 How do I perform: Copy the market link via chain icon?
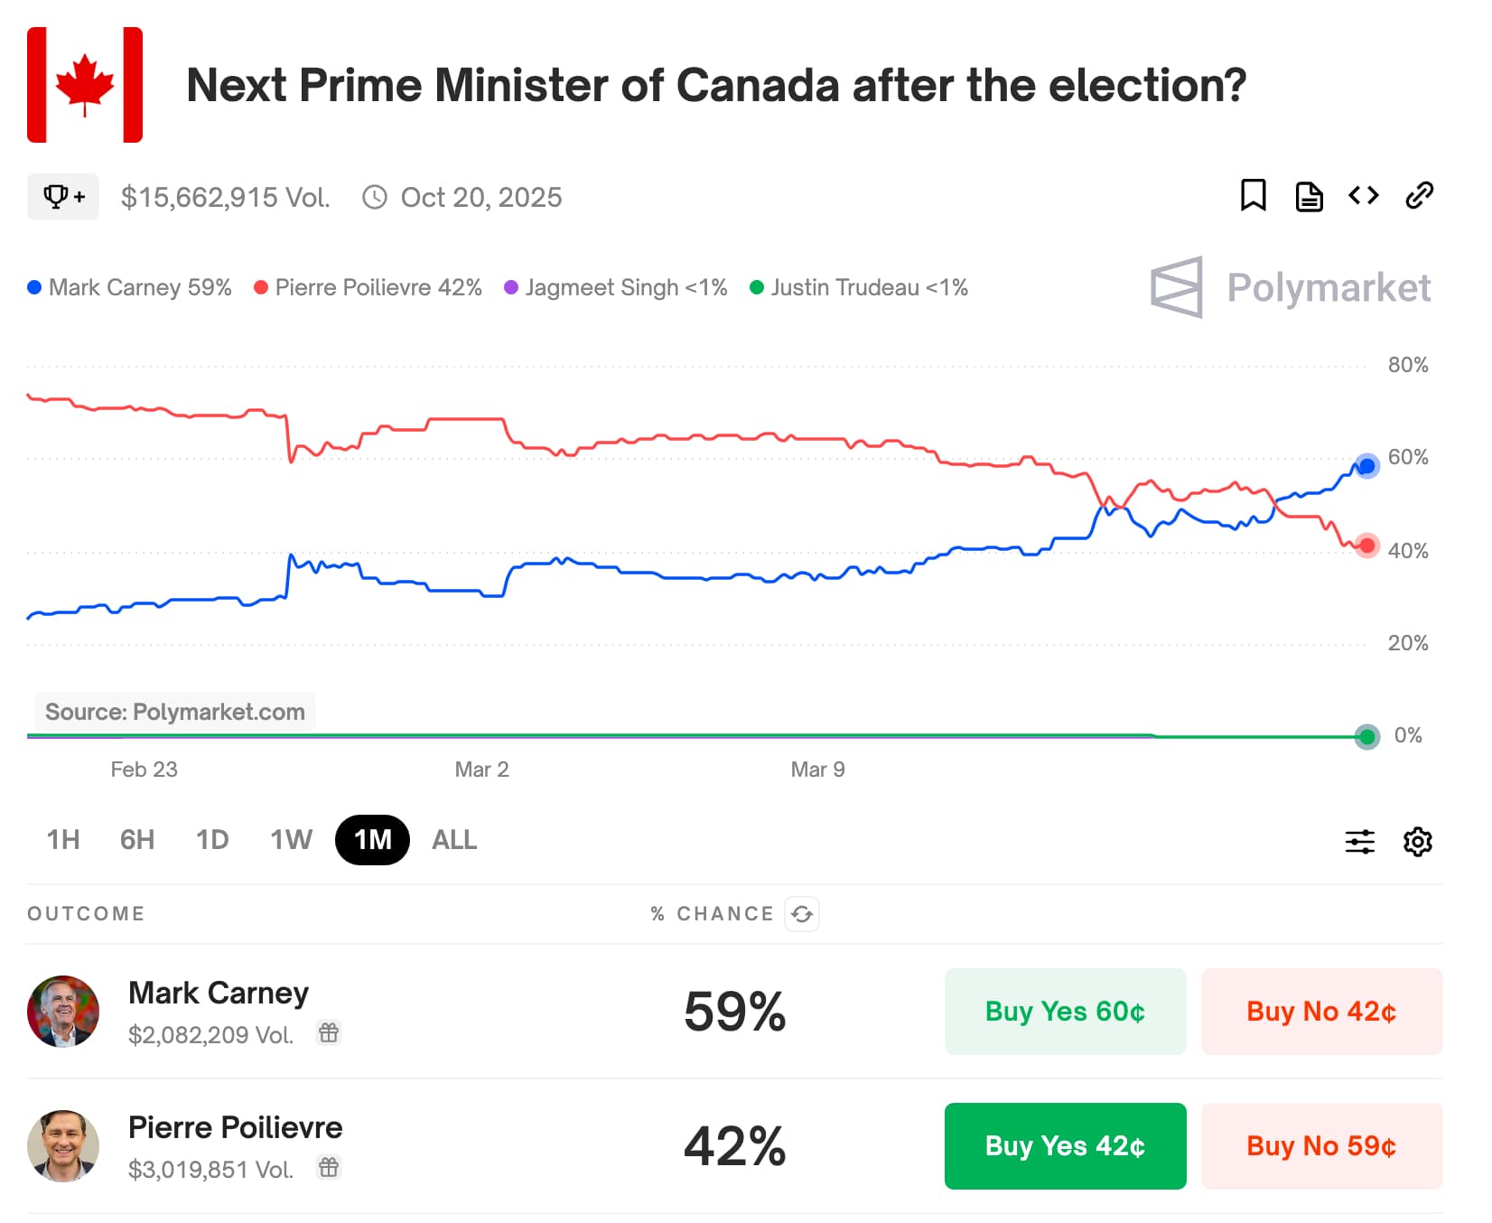1419,195
